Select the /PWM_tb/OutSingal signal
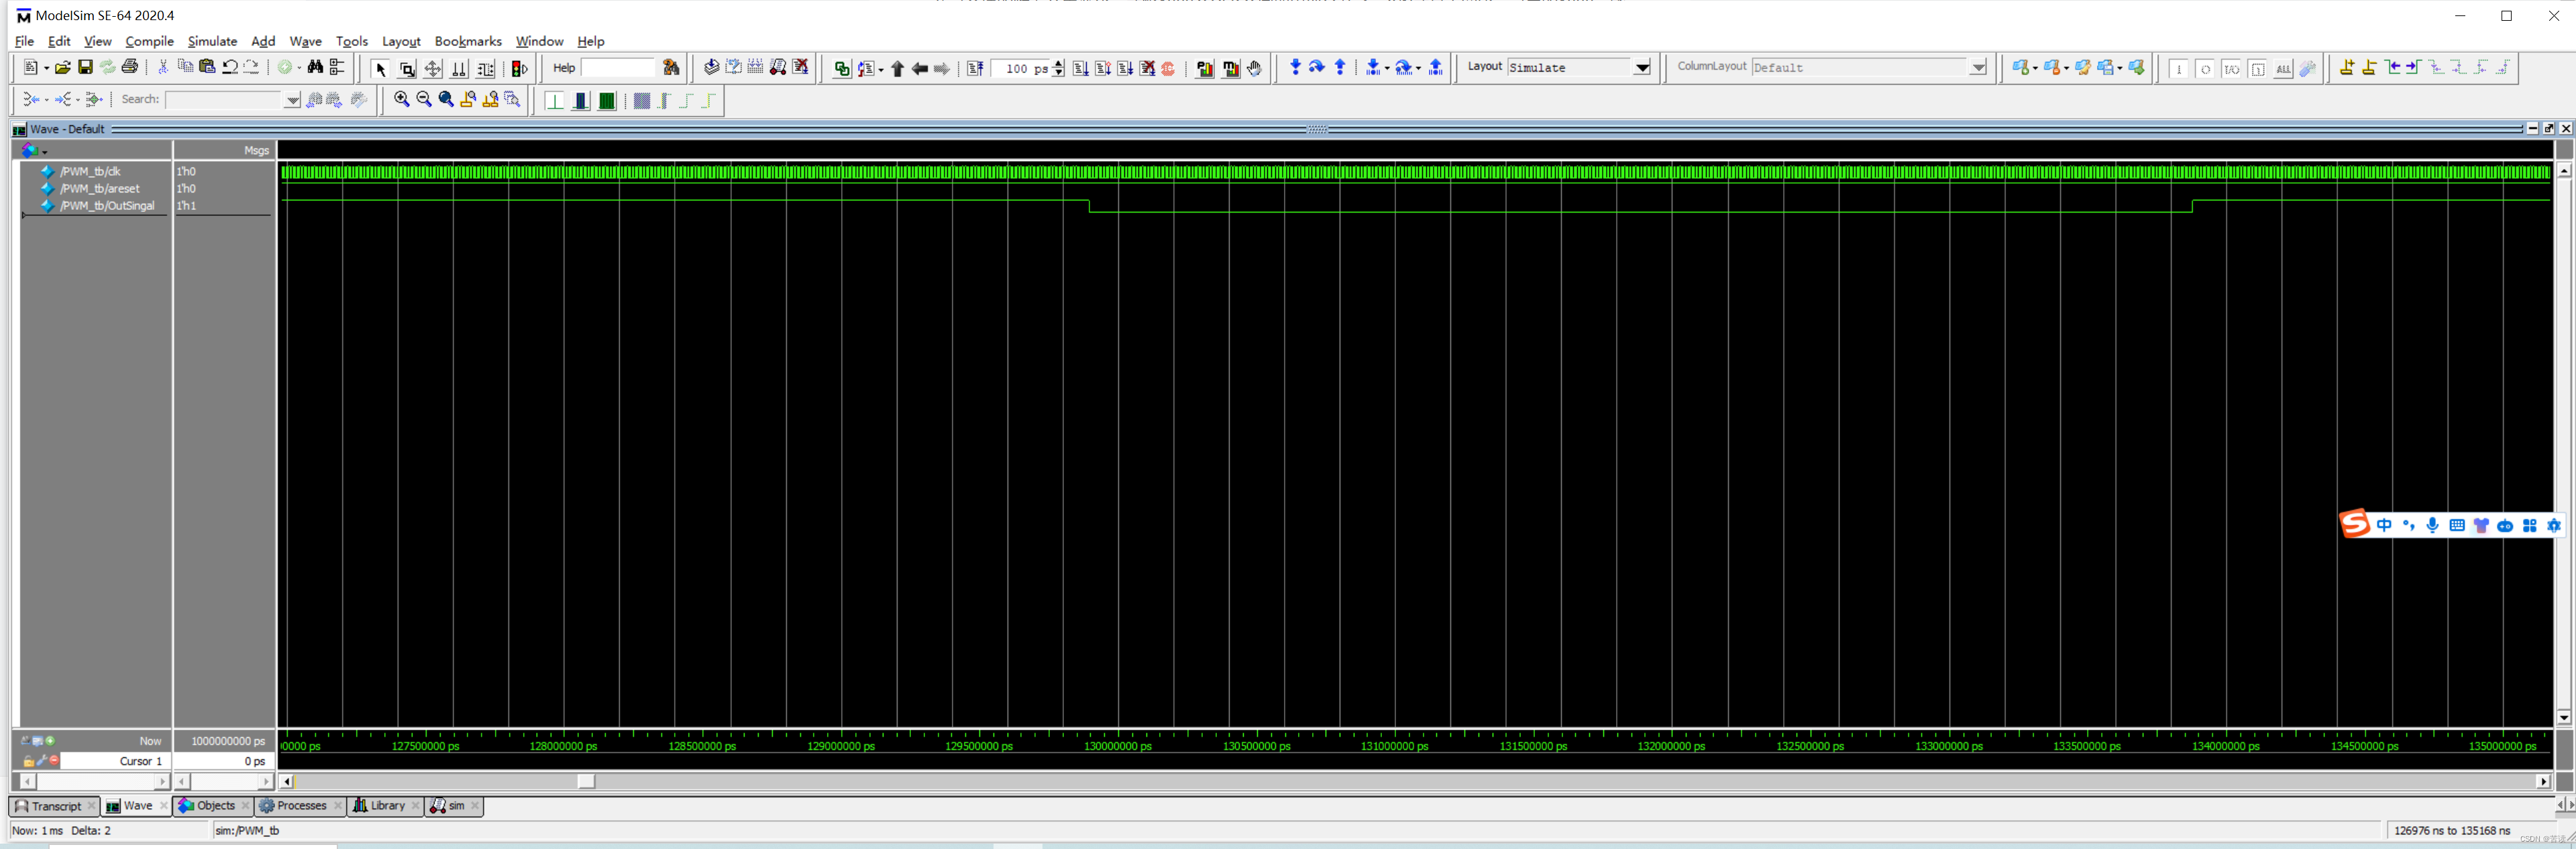Screen dimensions: 2576x849 (x=107, y=206)
